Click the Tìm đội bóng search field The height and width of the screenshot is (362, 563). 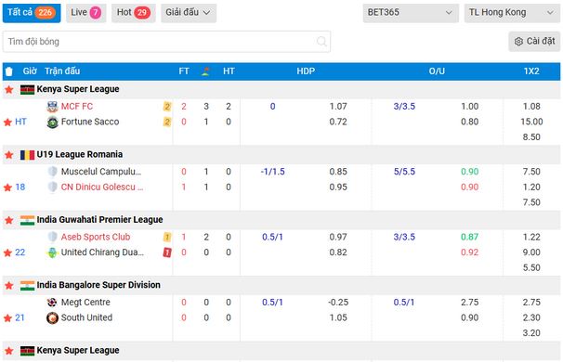click(166, 42)
